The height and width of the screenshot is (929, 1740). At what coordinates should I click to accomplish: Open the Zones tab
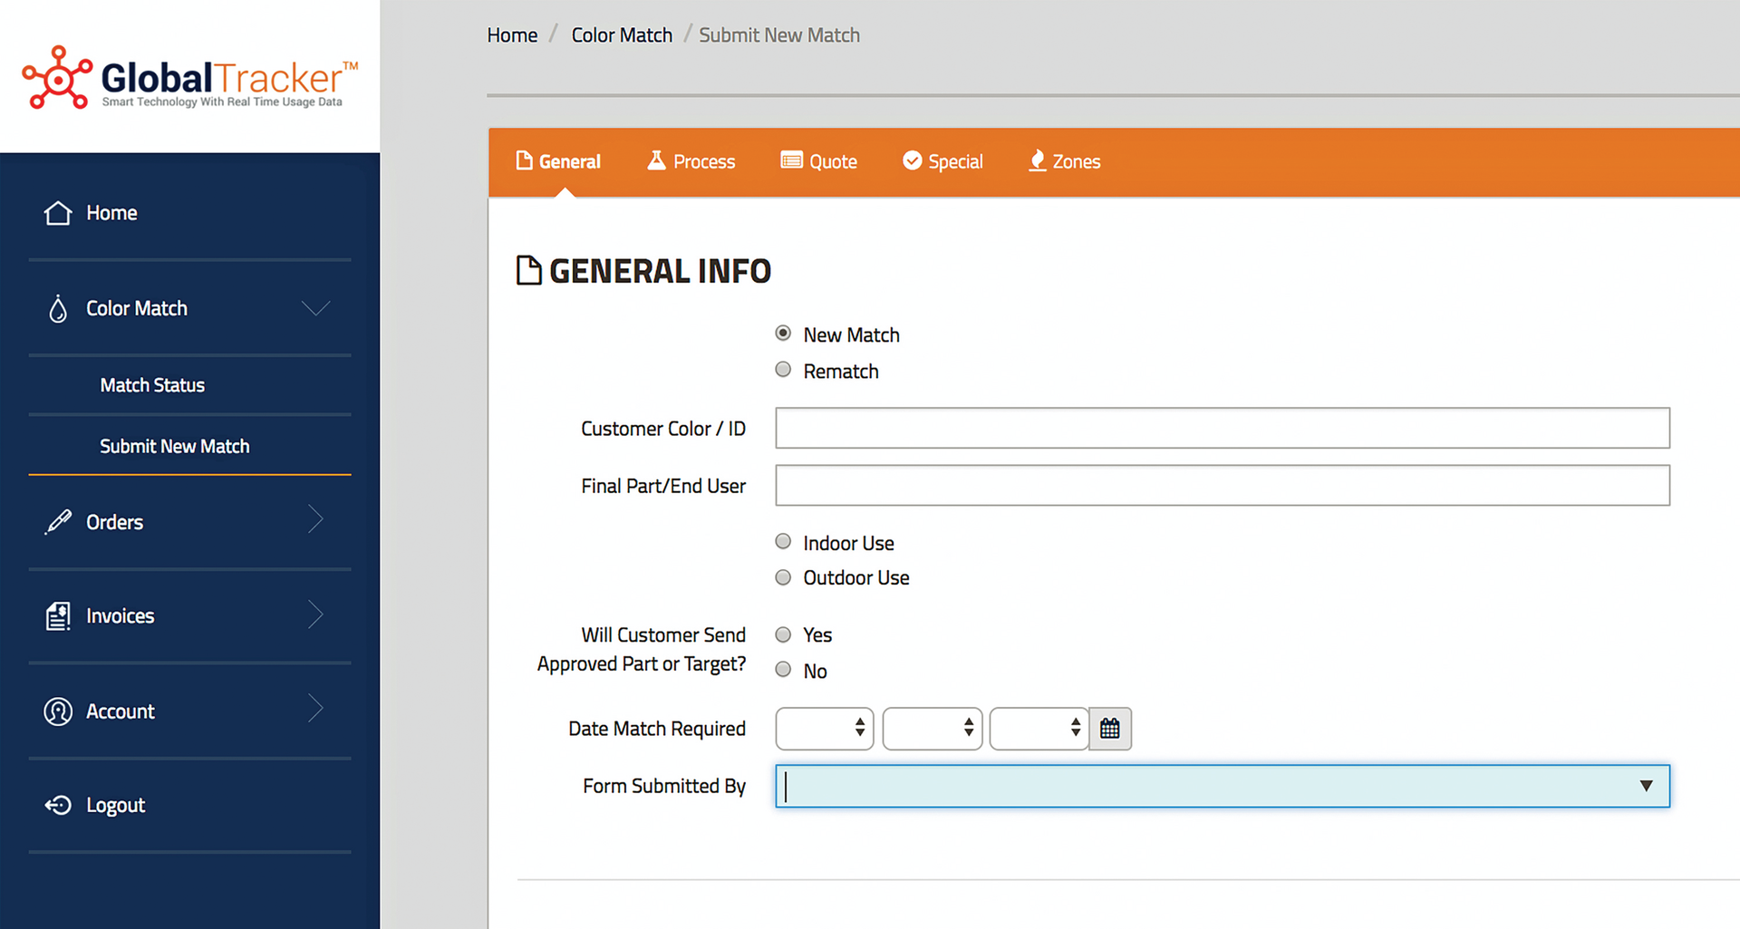point(1064,161)
